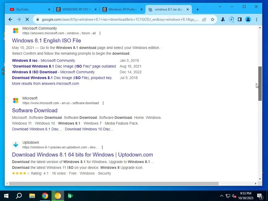Go back with the browser back arrow
The width and height of the screenshot is (268, 201).
(10, 19)
